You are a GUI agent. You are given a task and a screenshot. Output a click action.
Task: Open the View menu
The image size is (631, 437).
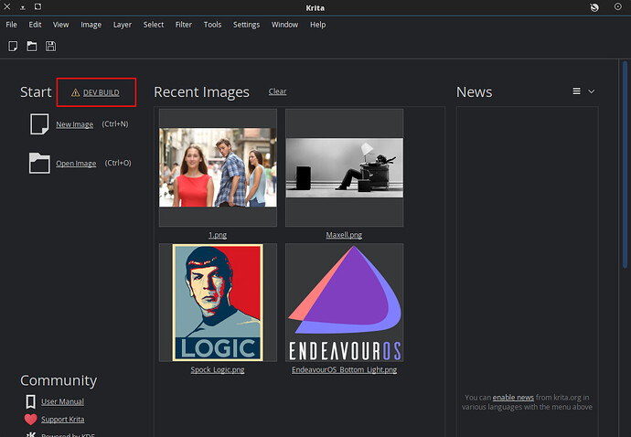coord(60,25)
